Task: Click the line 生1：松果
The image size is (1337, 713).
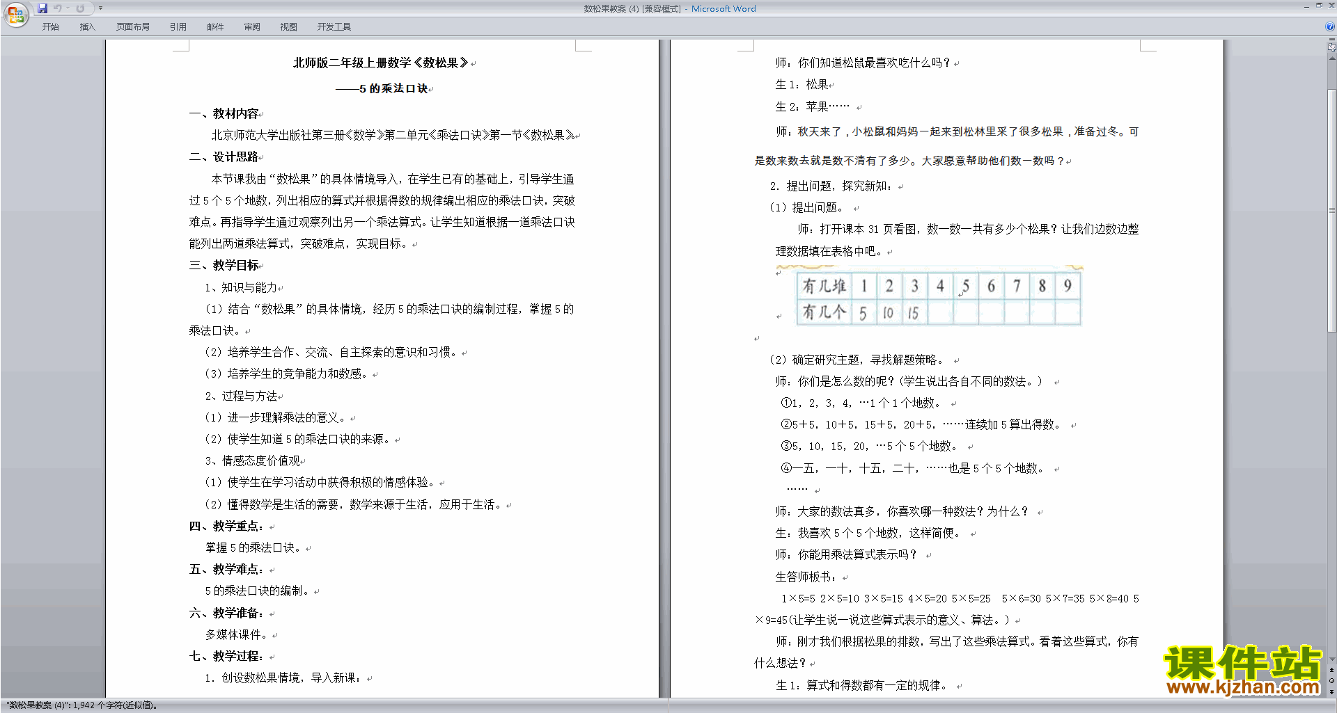Action: click(802, 84)
